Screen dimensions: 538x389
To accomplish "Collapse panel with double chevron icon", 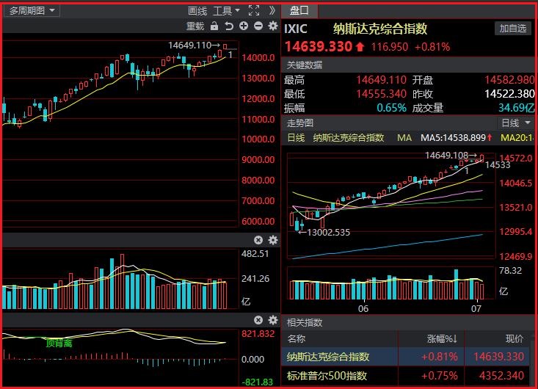I will click(272, 10).
